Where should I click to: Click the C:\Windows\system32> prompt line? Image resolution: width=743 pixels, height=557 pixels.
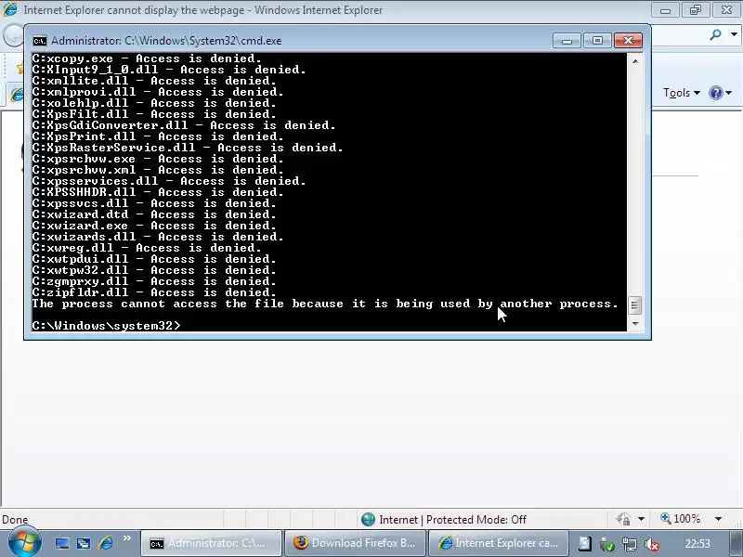[106, 326]
